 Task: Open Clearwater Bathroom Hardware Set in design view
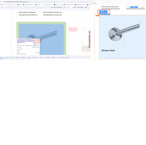coord(111,9)
